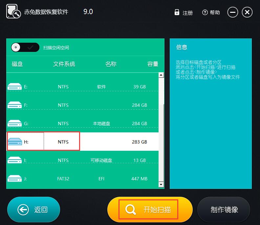
Task: Click the G: drive letter
Action: 26,124
